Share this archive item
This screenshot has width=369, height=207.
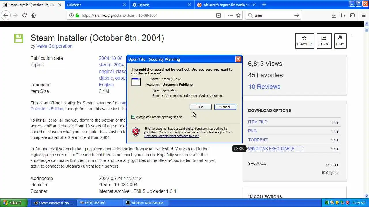pos(324,41)
